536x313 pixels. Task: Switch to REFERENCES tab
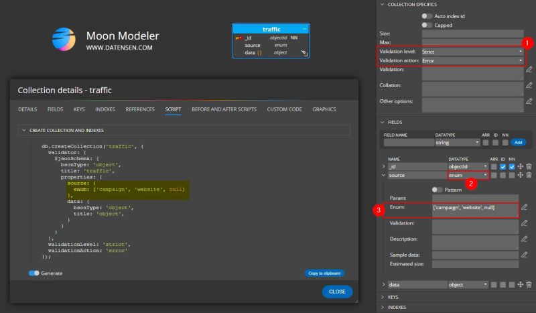click(x=140, y=109)
